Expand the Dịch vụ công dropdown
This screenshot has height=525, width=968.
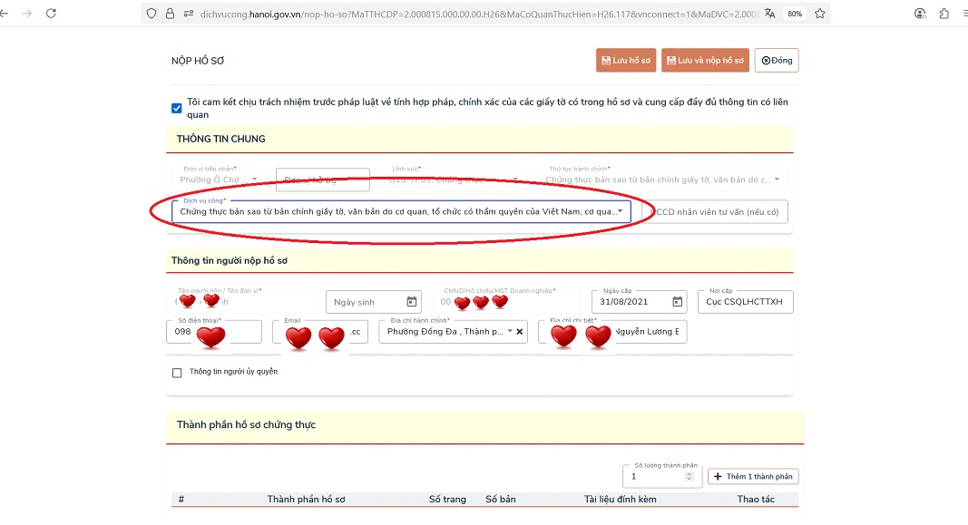pyautogui.click(x=621, y=211)
